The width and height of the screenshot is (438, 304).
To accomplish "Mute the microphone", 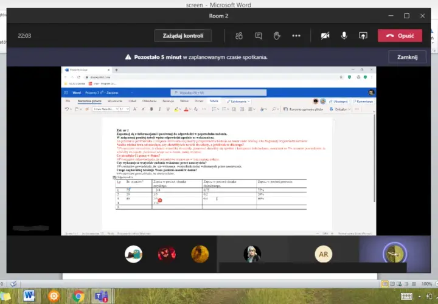I will [x=344, y=36].
